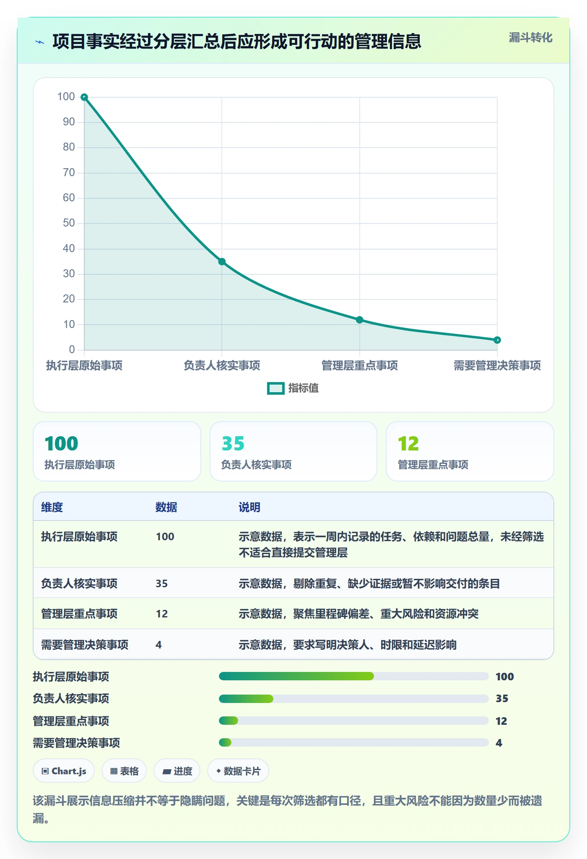The image size is (587, 859).
Task: Click the 执行层原始事项 progress bar
Action: [353, 676]
